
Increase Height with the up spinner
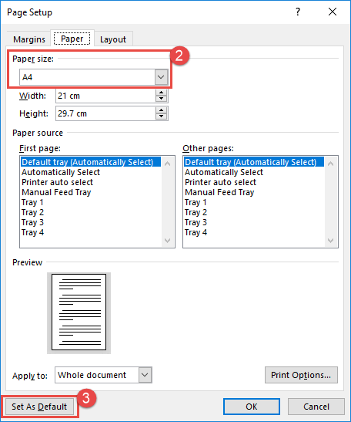point(161,110)
